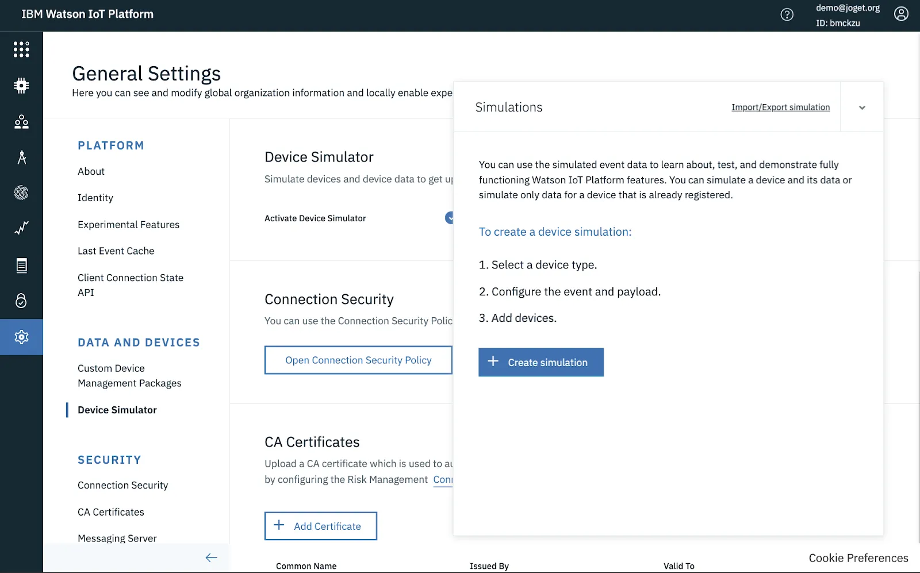Click the DATA AND DEVICES heading
Viewport: 920px width, 573px height.
[x=139, y=343]
